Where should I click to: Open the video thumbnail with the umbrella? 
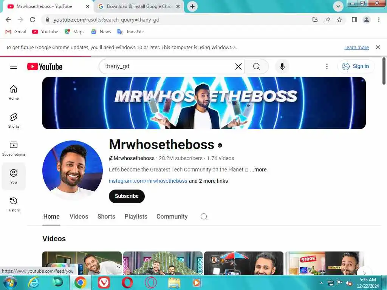(x=244, y=263)
